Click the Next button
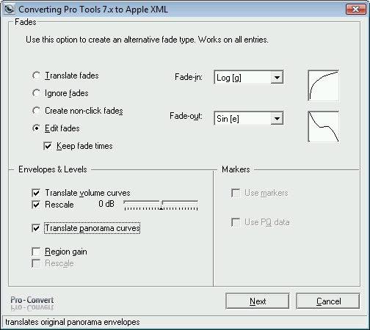This screenshot has width=370, height=330. coord(258,301)
